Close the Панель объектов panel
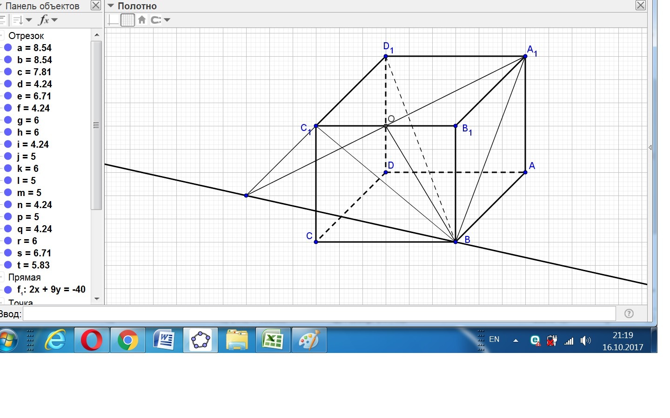The image size is (670, 418). 96,6
